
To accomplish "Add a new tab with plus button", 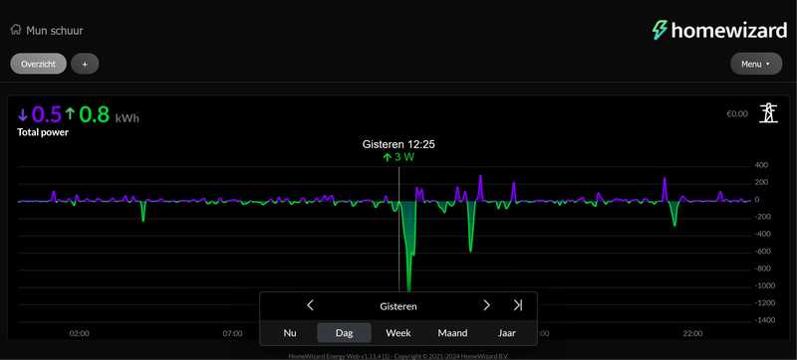I will [x=85, y=64].
